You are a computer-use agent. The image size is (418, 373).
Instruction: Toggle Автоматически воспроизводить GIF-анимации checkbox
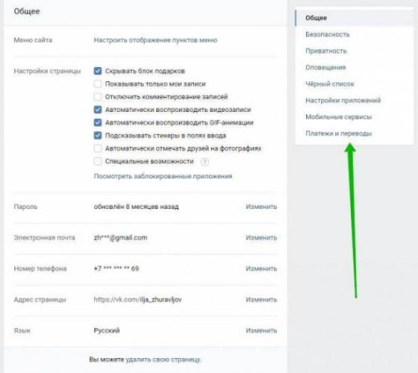[98, 122]
